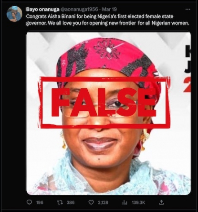The width and height of the screenshot is (198, 212).
Task: Open the attached photo of the woman
Action: [108, 114]
